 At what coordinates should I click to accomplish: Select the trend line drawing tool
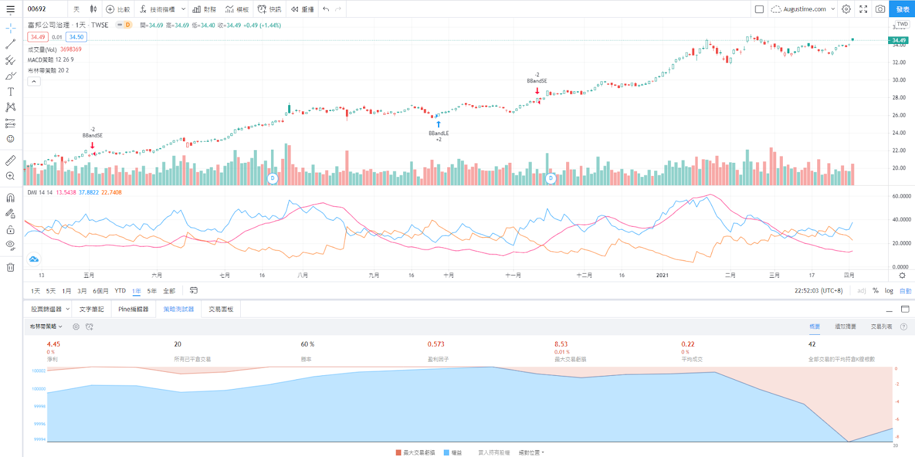point(10,44)
